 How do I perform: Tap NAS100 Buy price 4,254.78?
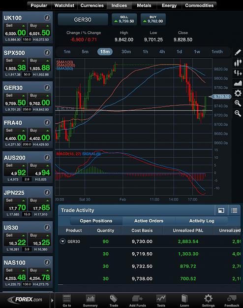tap(40, 275)
